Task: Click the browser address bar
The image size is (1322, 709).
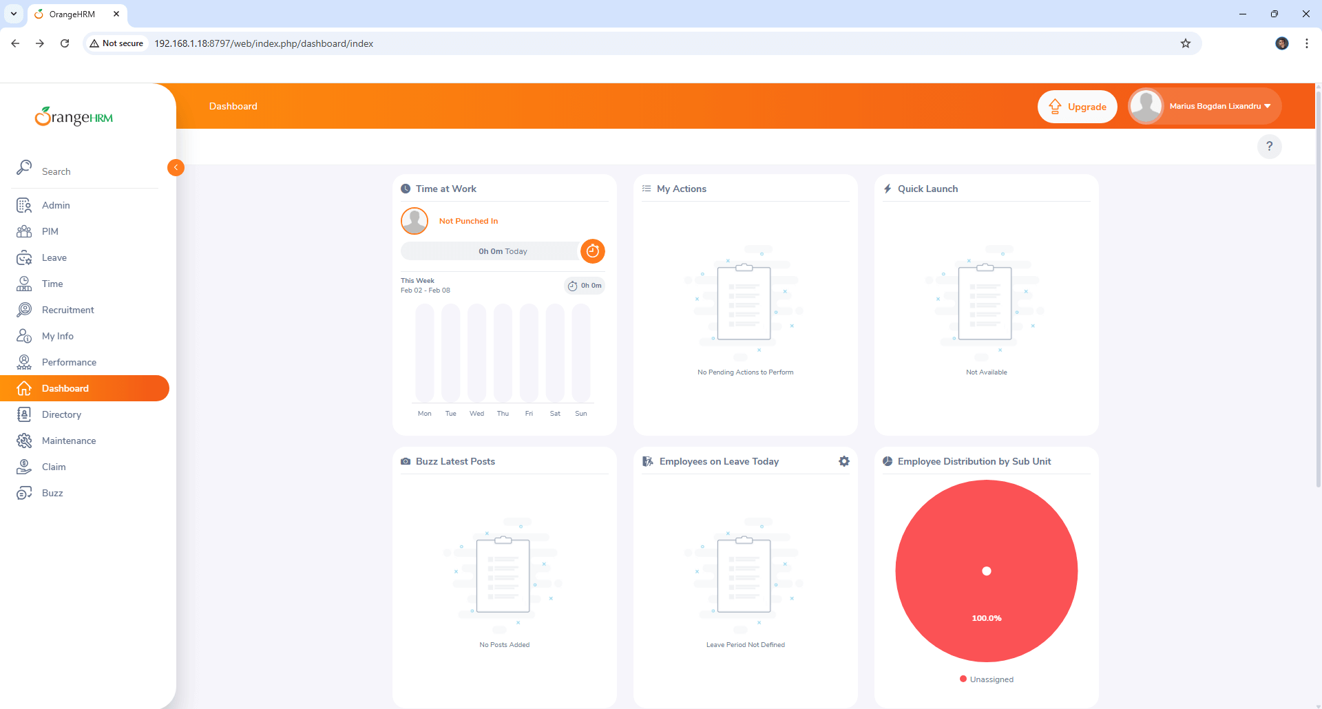Action: click(413, 43)
